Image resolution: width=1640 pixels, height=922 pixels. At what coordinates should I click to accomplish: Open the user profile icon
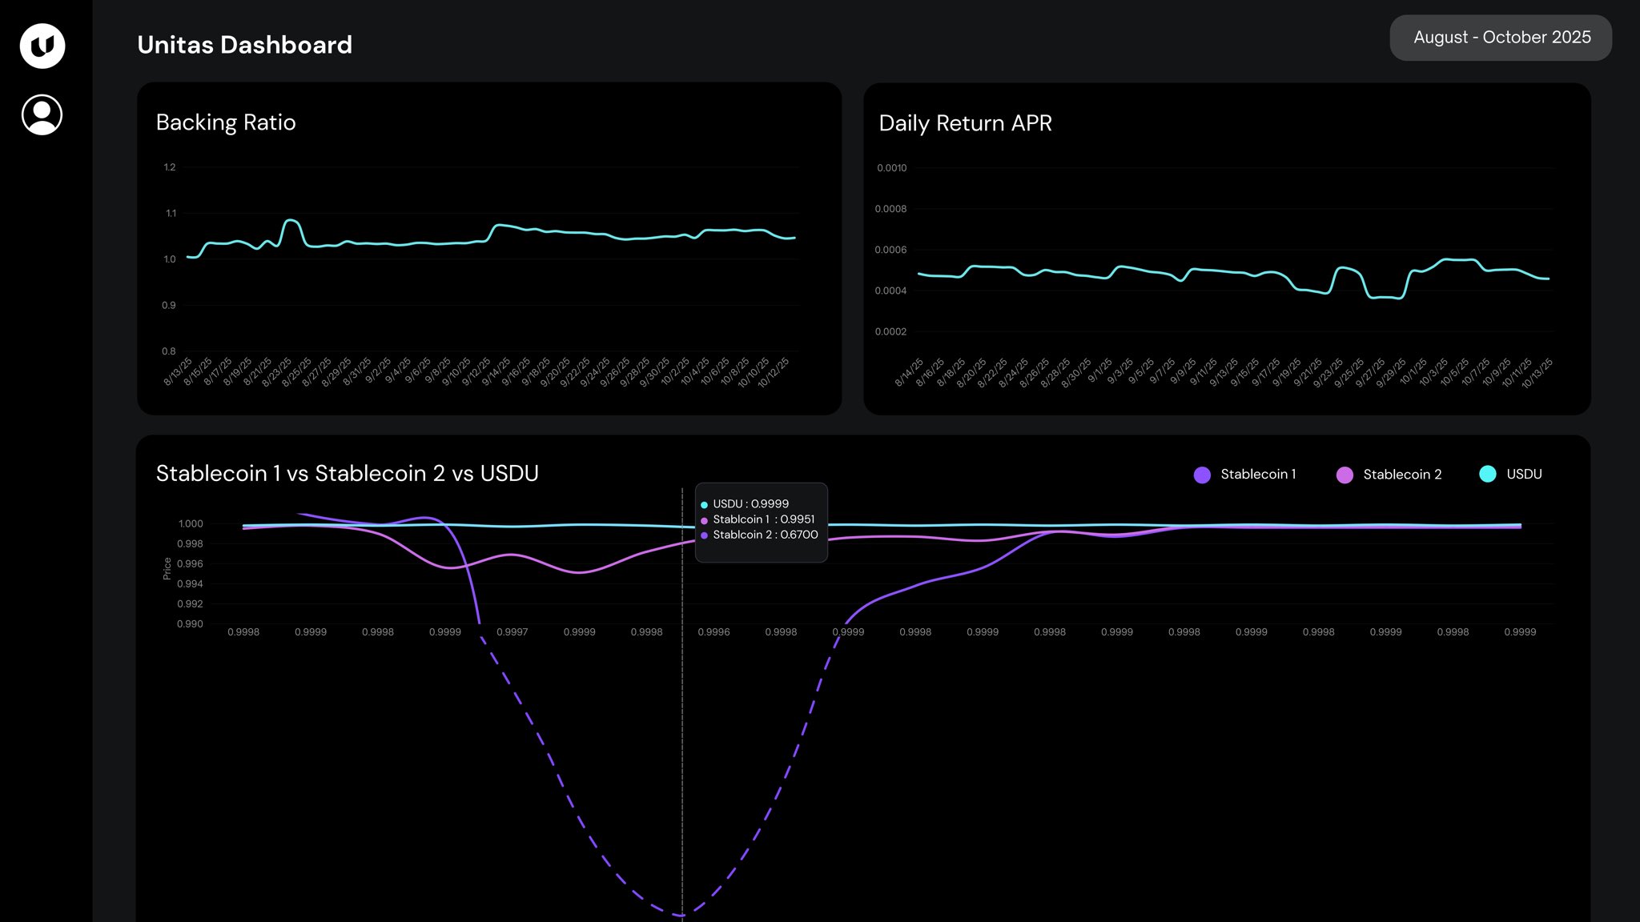click(x=42, y=115)
